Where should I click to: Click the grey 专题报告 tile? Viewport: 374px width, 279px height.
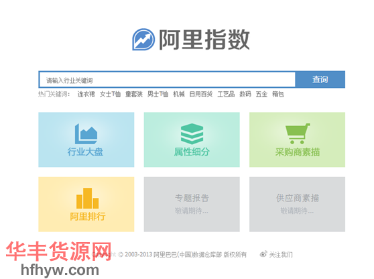(192, 205)
